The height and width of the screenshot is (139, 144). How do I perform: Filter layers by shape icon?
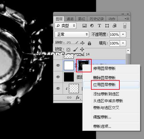point(107,26)
